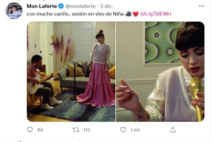
Task: Like the tweet with the heart icon
Action: pos(123,130)
